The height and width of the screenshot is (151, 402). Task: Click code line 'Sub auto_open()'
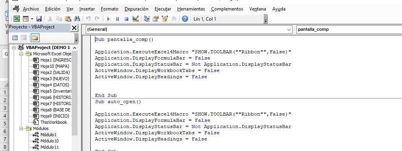pos(118,102)
